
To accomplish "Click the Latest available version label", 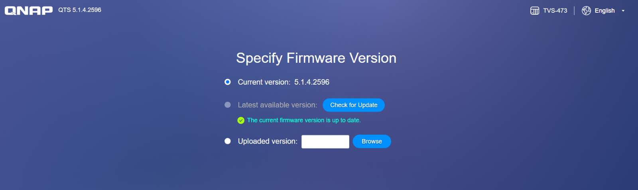I will pos(278,105).
